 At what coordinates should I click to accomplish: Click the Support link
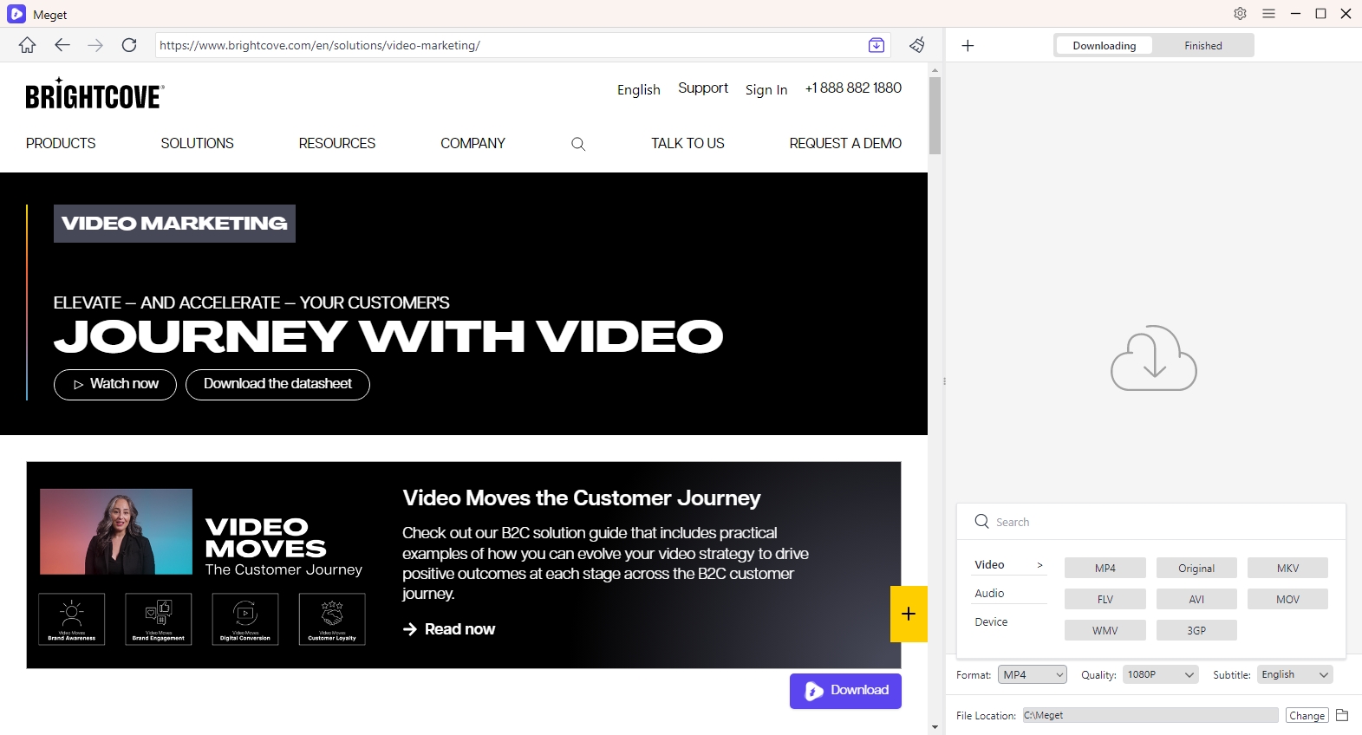click(x=703, y=88)
